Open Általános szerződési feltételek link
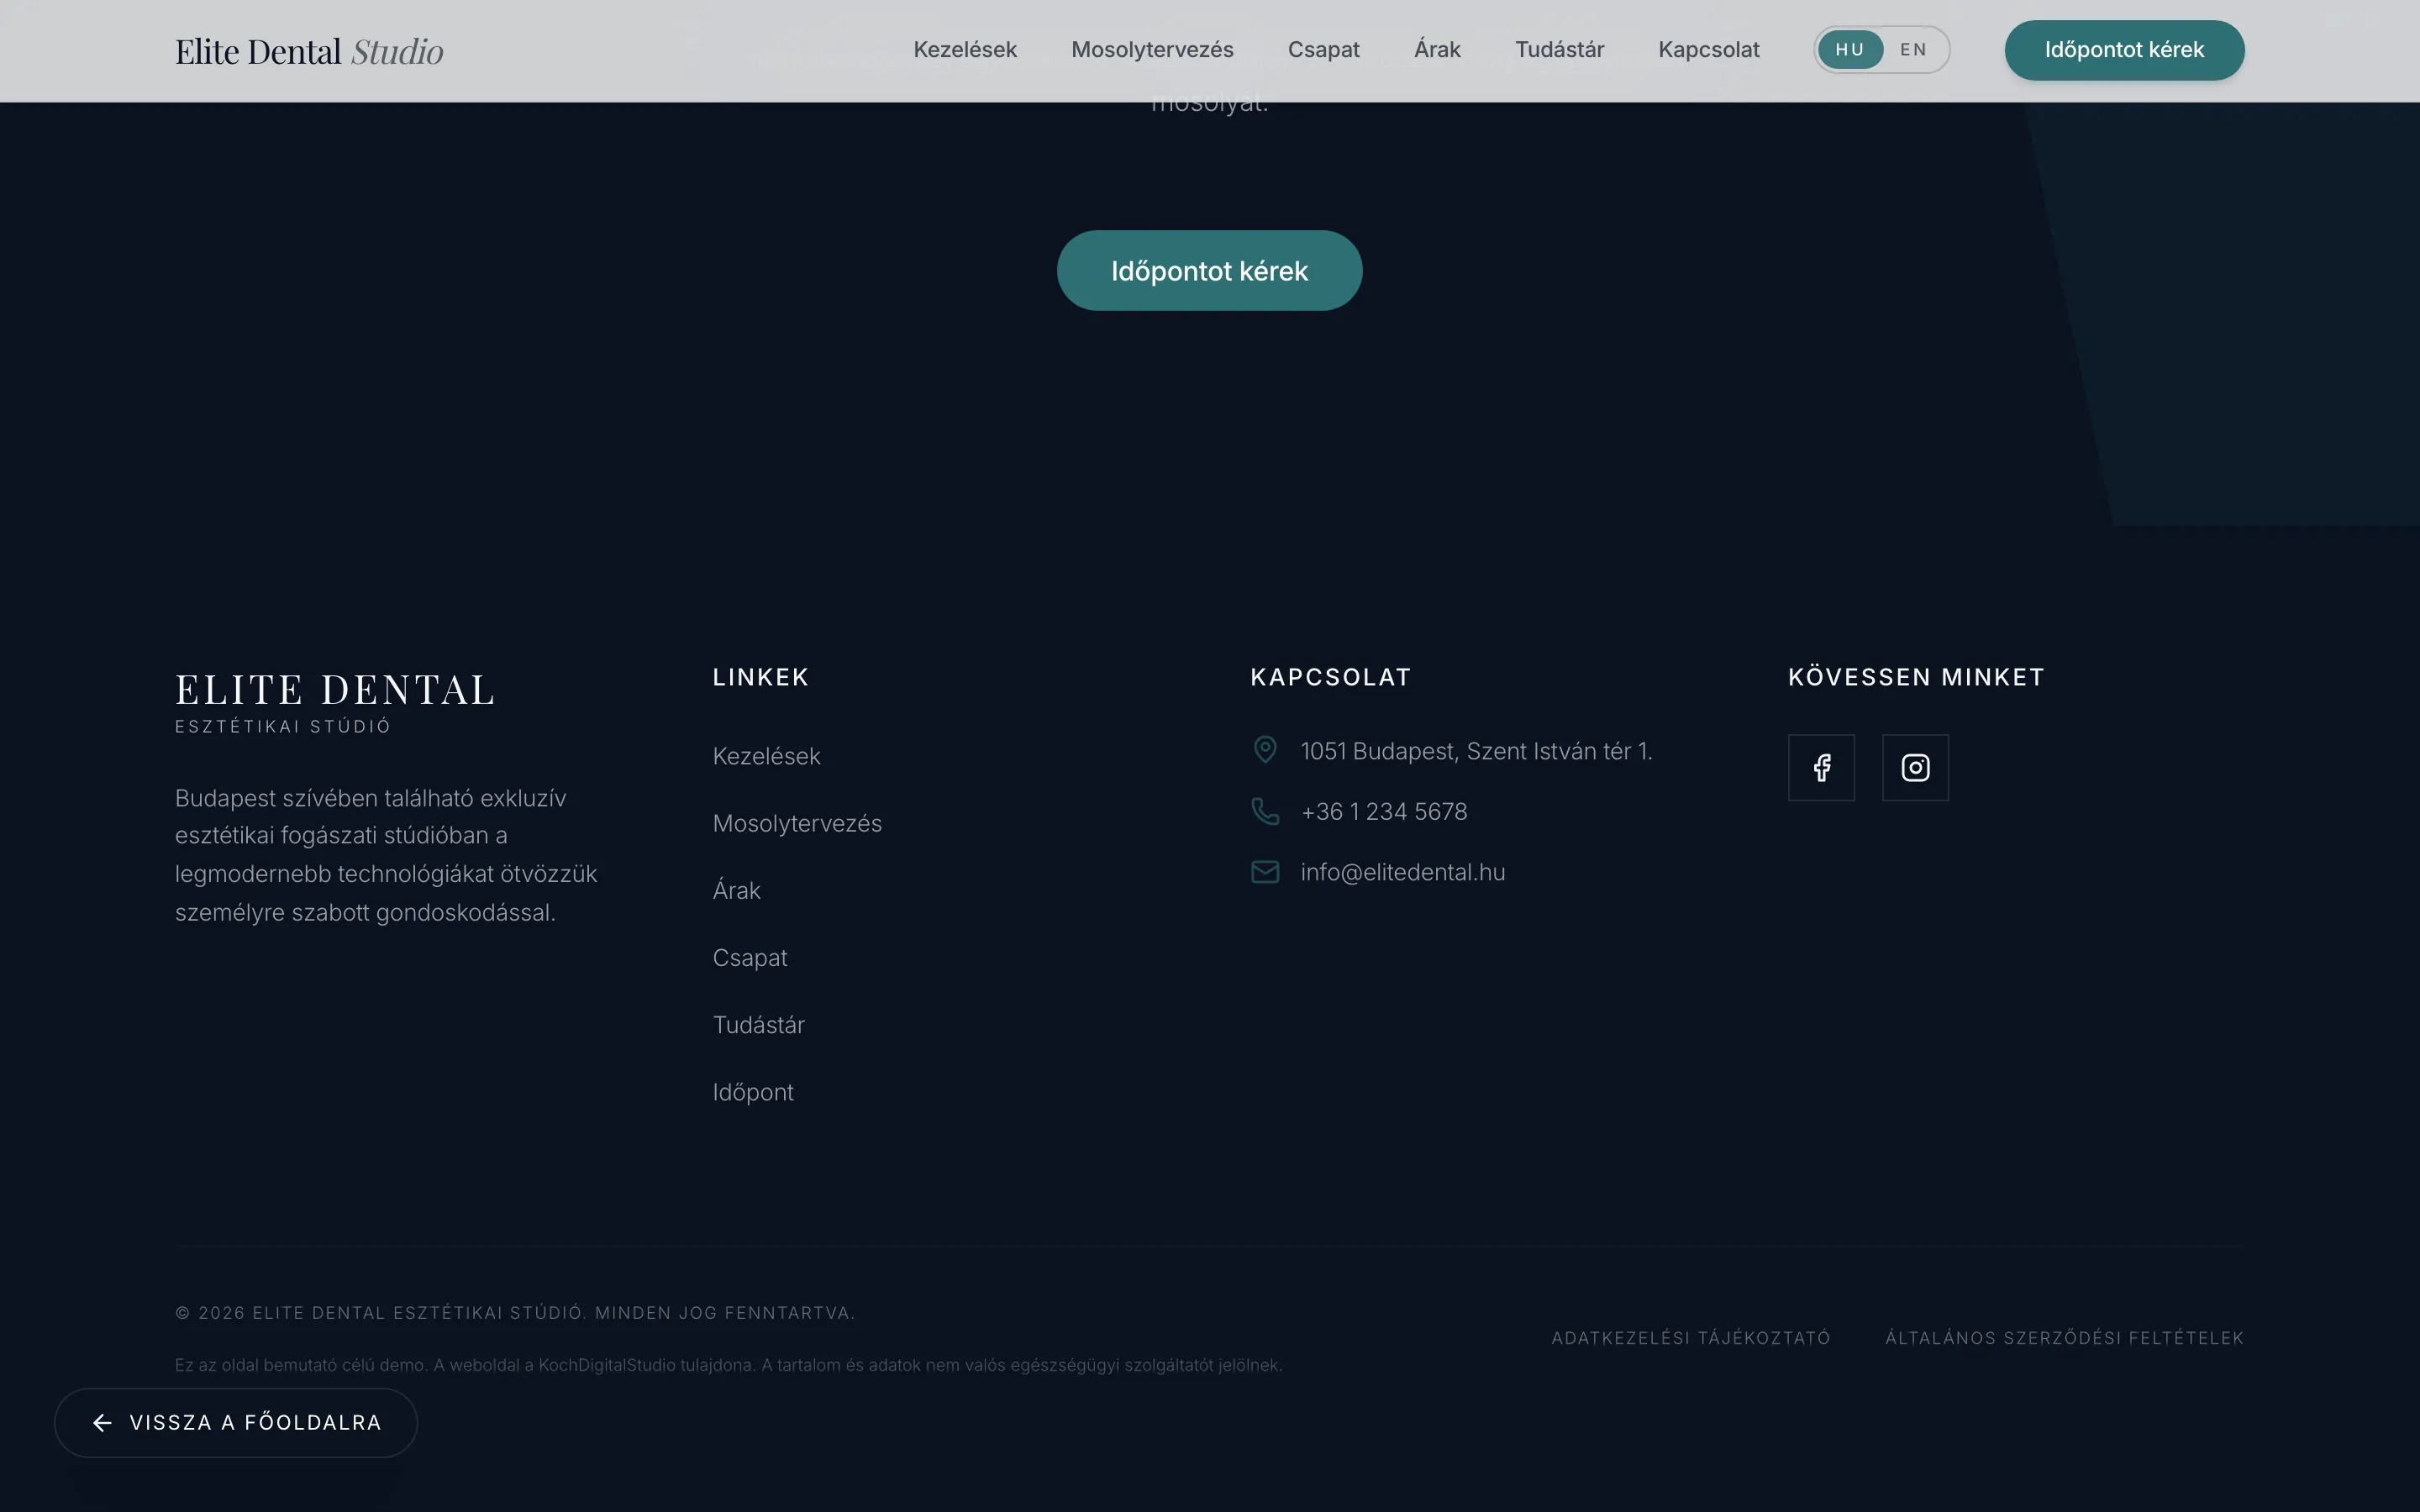The height and width of the screenshot is (1512, 2420). pos(2064,1338)
